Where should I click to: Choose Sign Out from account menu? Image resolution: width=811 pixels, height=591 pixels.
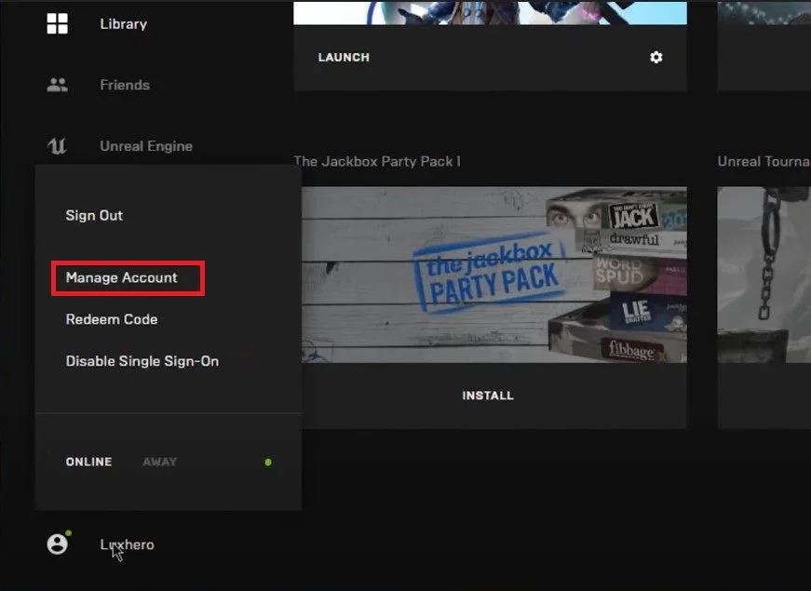pos(94,216)
